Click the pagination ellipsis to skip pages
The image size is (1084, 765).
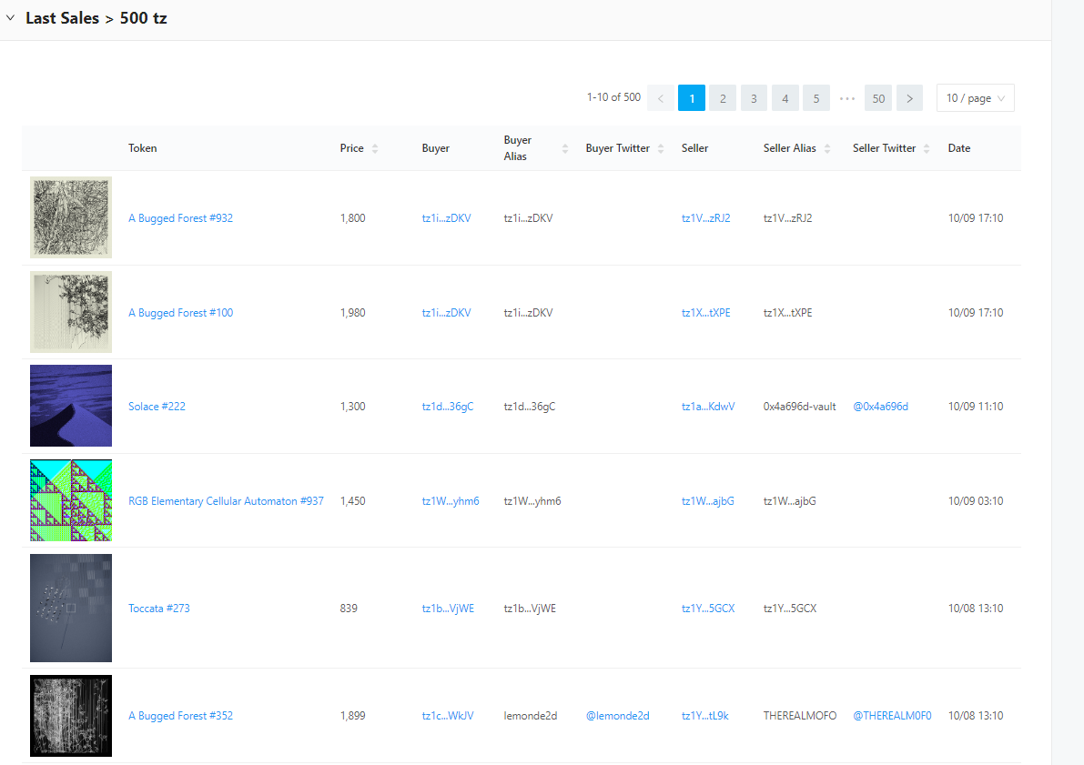click(847, 98)
